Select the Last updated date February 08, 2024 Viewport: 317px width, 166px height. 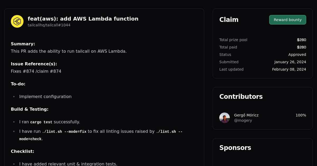[289, 69]
